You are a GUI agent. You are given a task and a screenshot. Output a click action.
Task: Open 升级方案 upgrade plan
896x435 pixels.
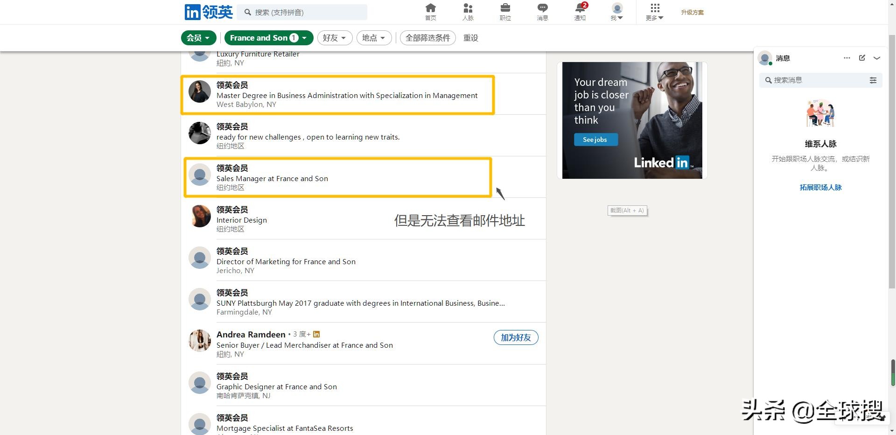[x=693, y=12]
